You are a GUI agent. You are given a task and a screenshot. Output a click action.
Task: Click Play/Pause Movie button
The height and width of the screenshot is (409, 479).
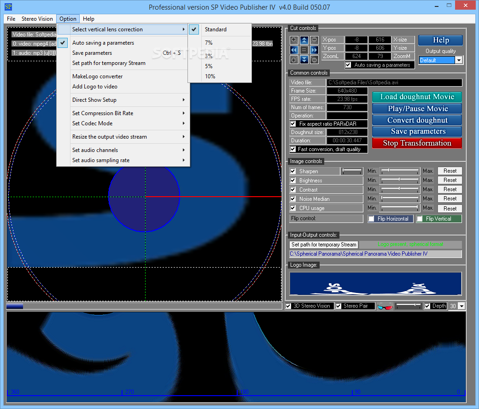pos(417,108)
